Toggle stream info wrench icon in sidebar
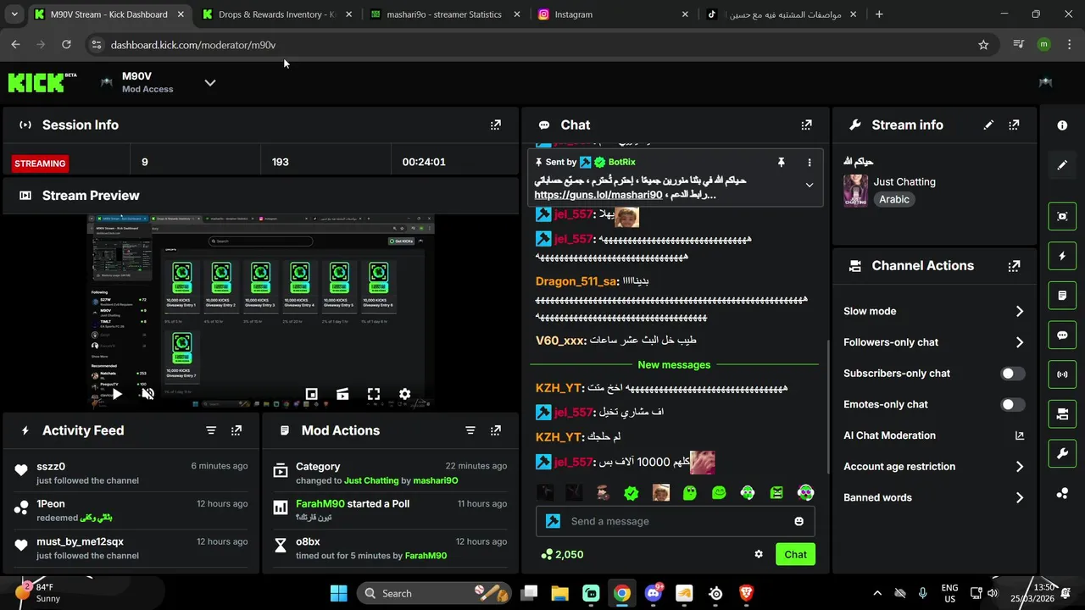The image size is (1085, 610). tap(1062, 453)
